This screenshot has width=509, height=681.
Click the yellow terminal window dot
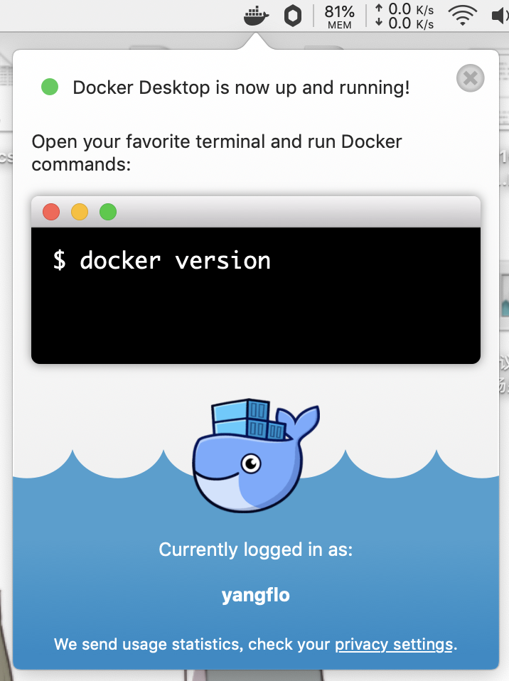pyautogui.click(x=80, y=212)
